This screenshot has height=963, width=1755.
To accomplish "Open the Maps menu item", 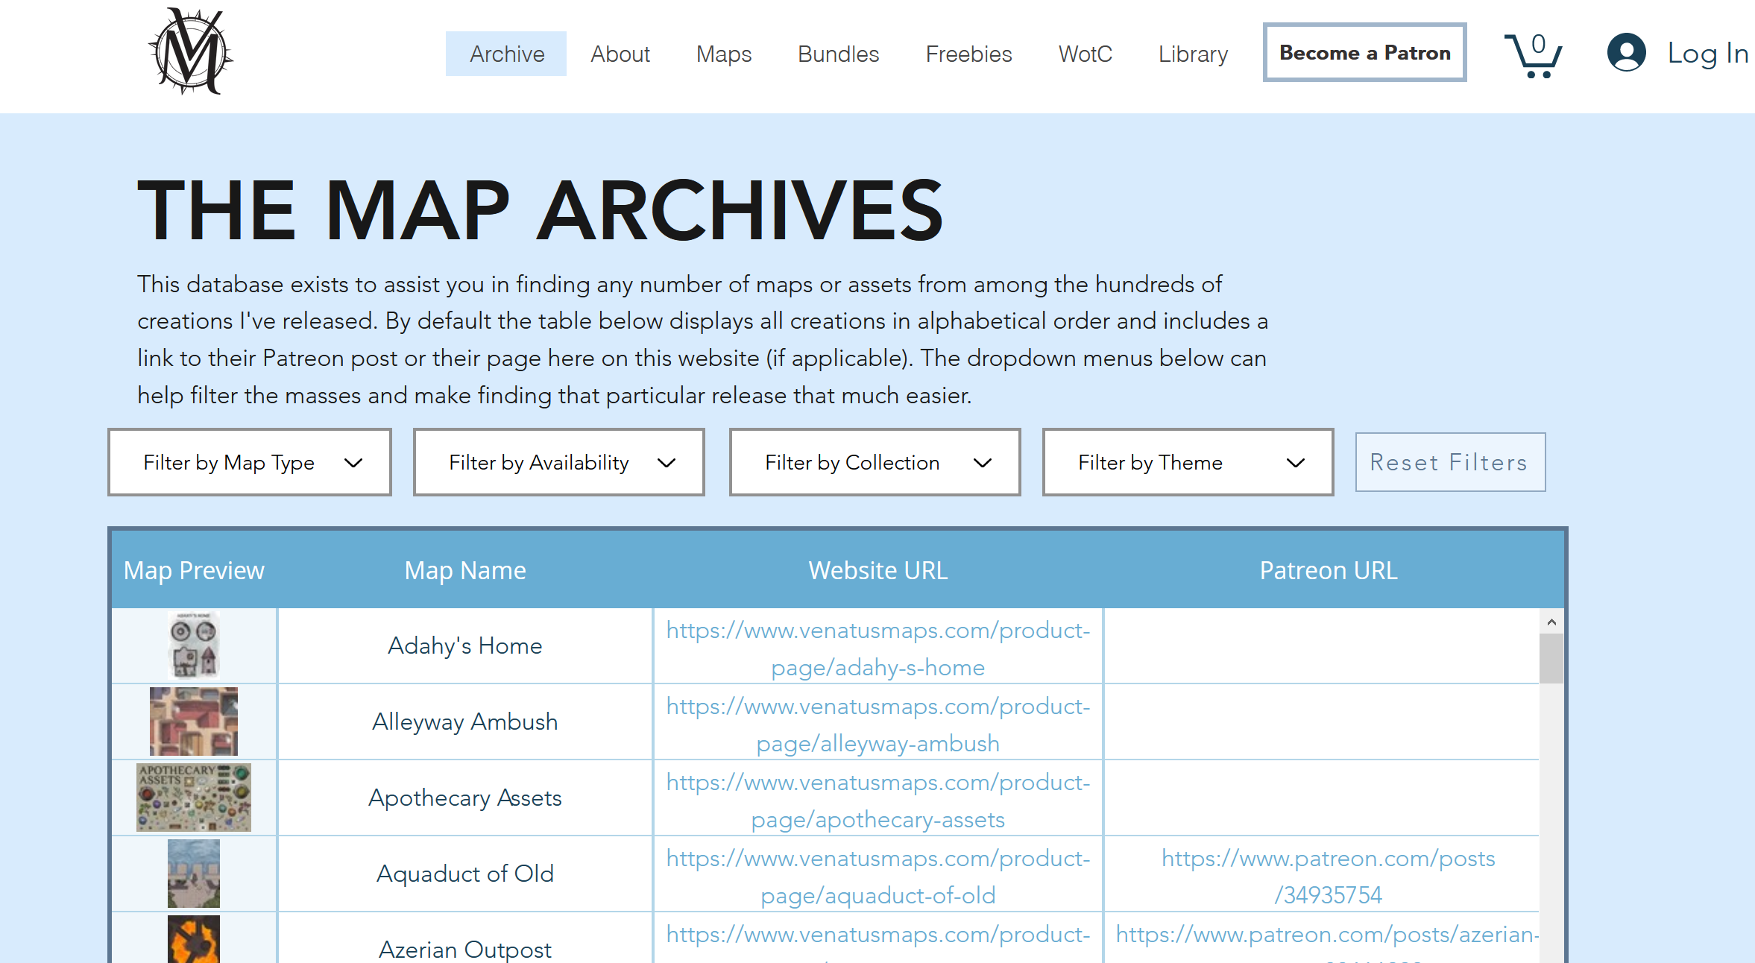I will tap(724, 54).
